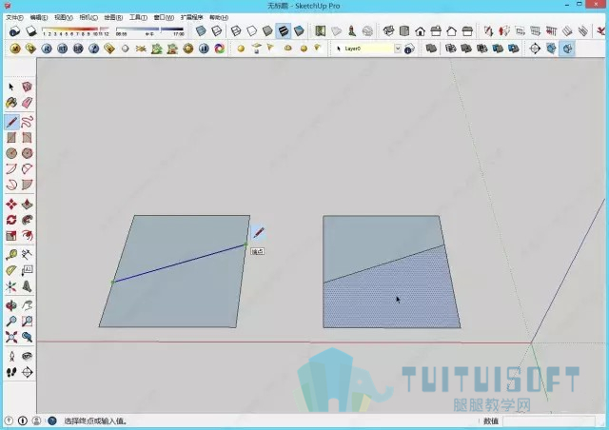Select the Move tool

(11, 205)
